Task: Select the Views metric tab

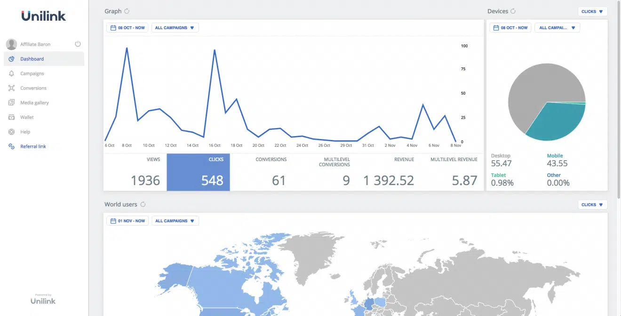Action: point(135,172)
